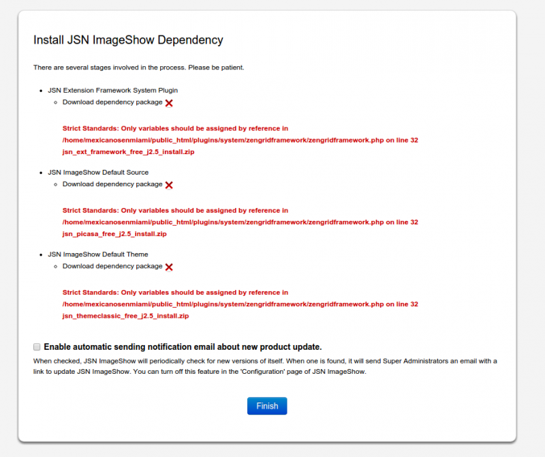The image size is (545, 457).
Task: Click red X under JSN ImageShow Default Theme
Action: click(169, 267)
